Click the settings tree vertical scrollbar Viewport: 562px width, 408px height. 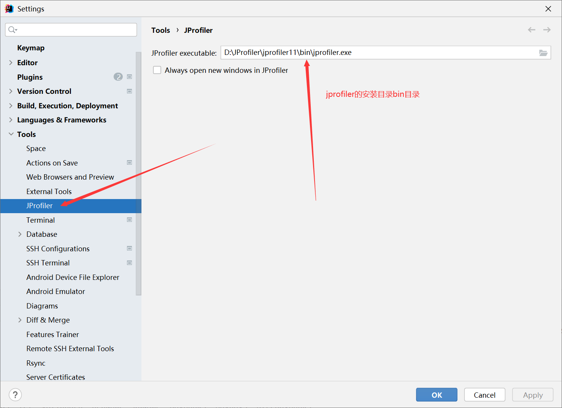click(138, 173)
